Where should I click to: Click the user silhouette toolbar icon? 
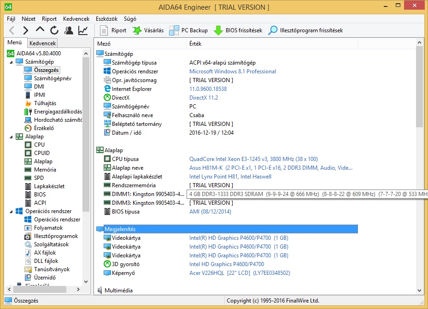tap(69, 30)
